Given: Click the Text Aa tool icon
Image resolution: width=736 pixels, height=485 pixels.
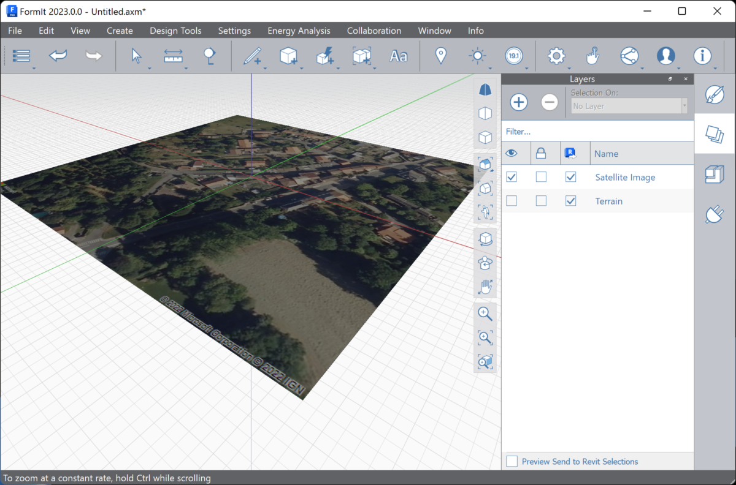Looking at the screenshot, I should click(398, 56).
